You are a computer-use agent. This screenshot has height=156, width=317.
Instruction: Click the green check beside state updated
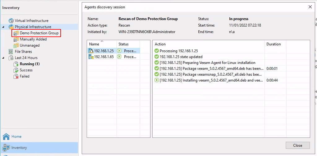click(x=156, y=57)
